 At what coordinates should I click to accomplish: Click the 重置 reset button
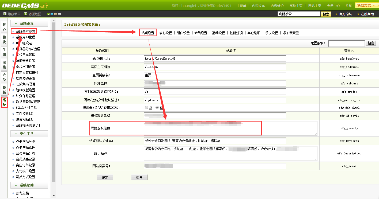click(139, 177)
